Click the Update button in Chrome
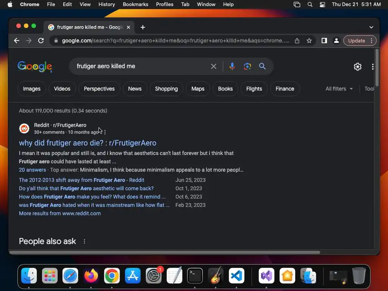388x291 pixels. [x=357, y=41]
